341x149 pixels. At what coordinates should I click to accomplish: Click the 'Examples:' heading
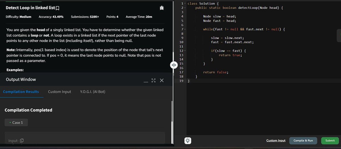point(15,70)
